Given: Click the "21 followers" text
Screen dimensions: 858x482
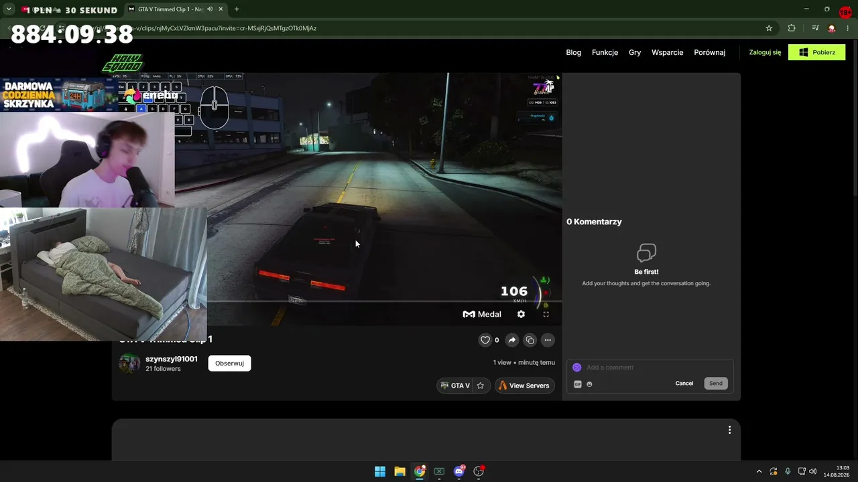Looking at the screenshot, I should coord(163,369).
